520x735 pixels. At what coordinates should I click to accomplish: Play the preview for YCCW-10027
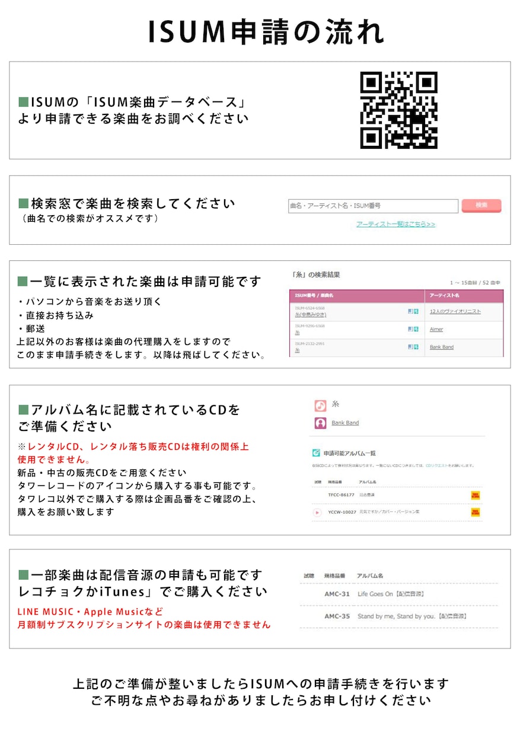click(317, 512)
